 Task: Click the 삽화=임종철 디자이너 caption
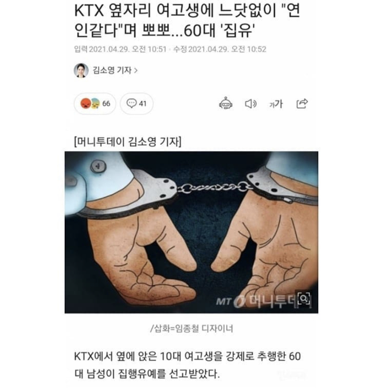tap(191, 329)
